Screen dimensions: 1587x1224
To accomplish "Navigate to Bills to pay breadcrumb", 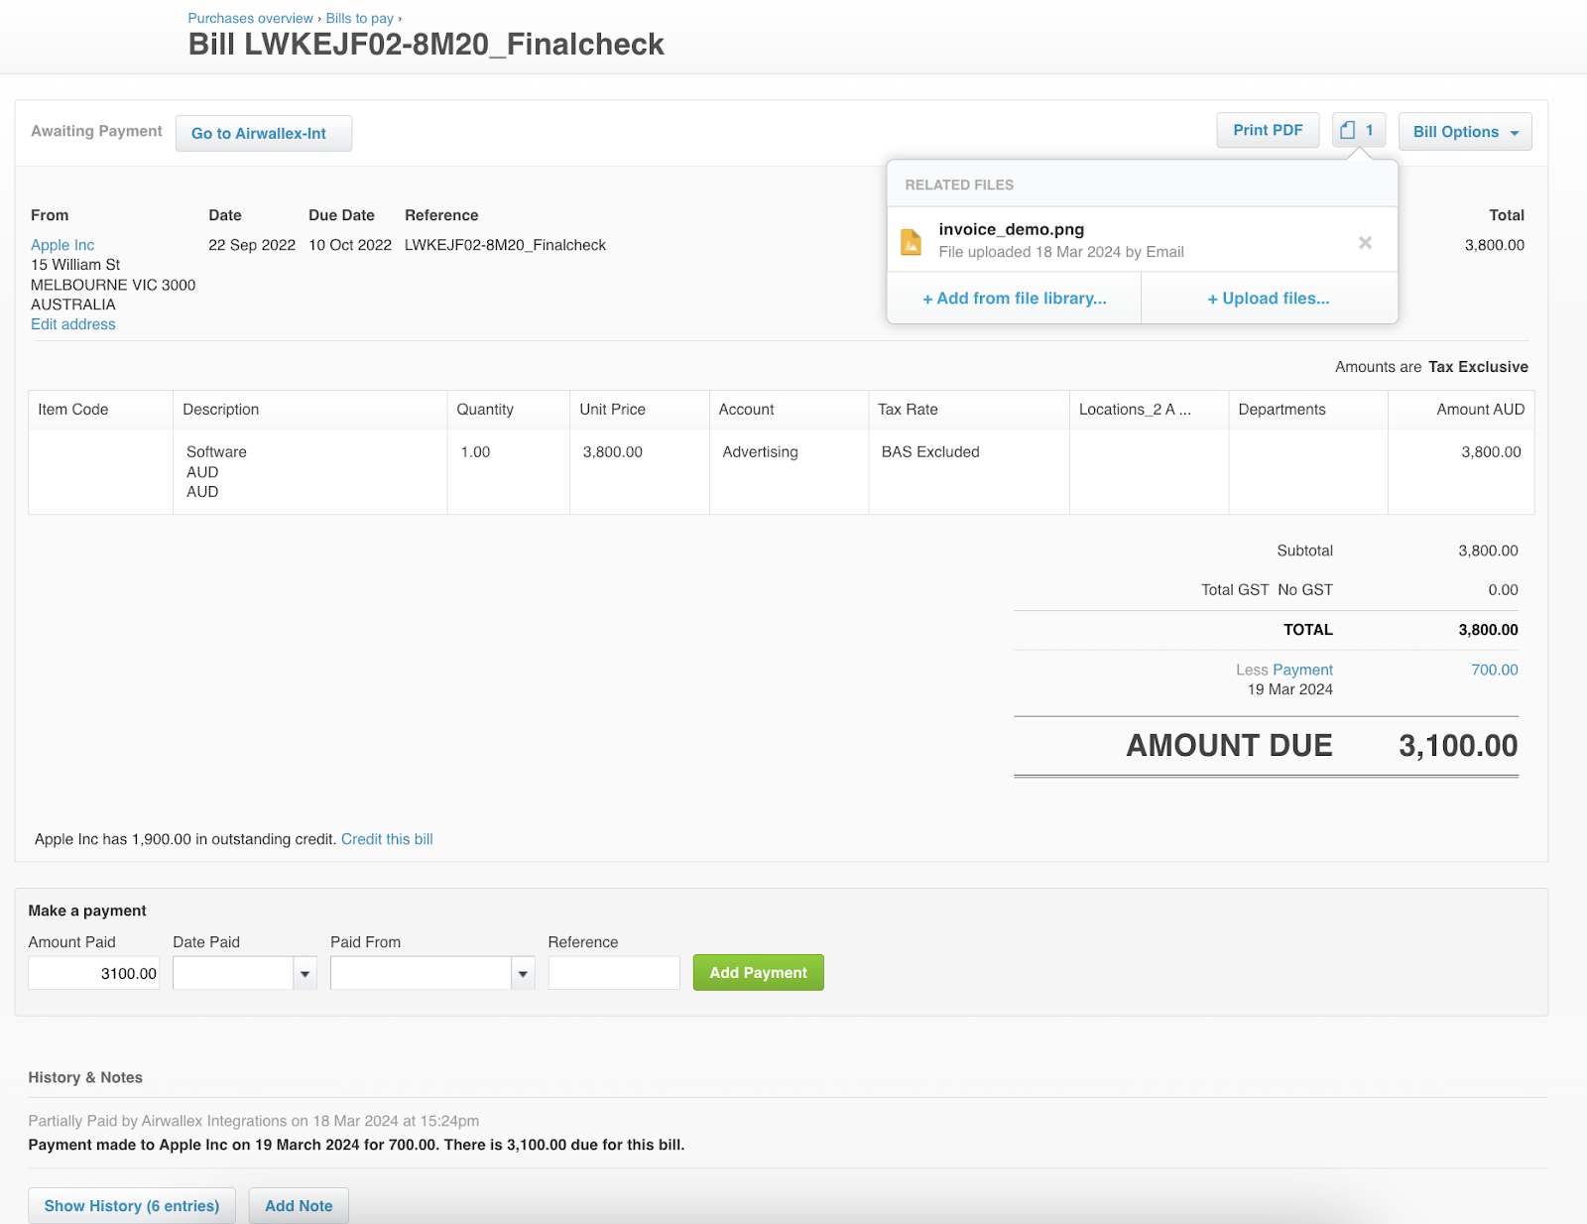I will point(359,19).
